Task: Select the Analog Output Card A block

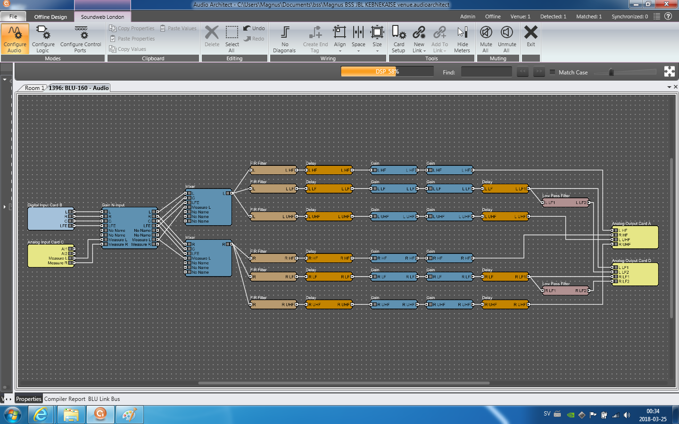Action: [x=635, y=237]
